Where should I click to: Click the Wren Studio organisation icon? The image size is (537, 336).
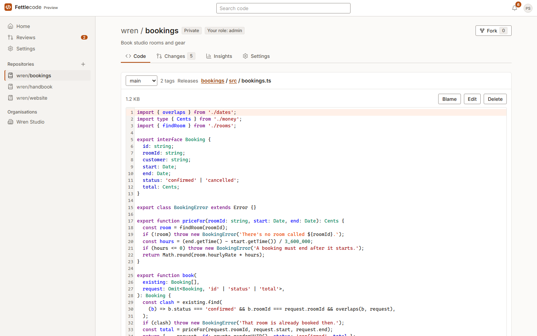[x=10, y=122]
